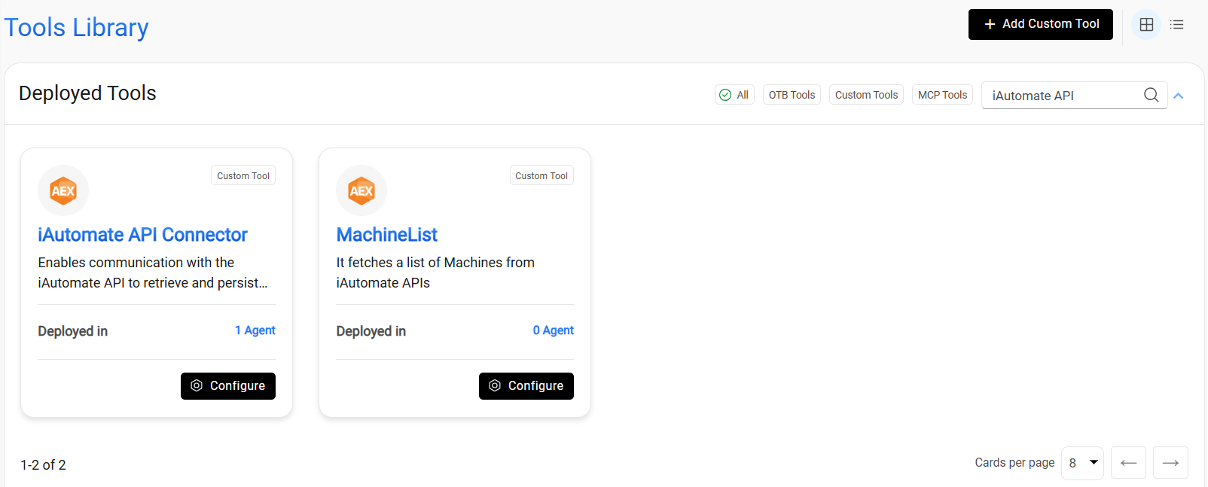Add a custom tool

pyautogui.click(x=1040, y=24)
